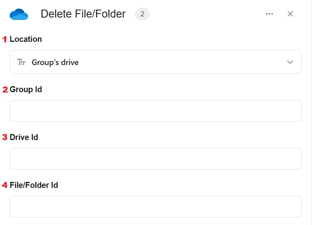Click the Group Id field label

26,89
